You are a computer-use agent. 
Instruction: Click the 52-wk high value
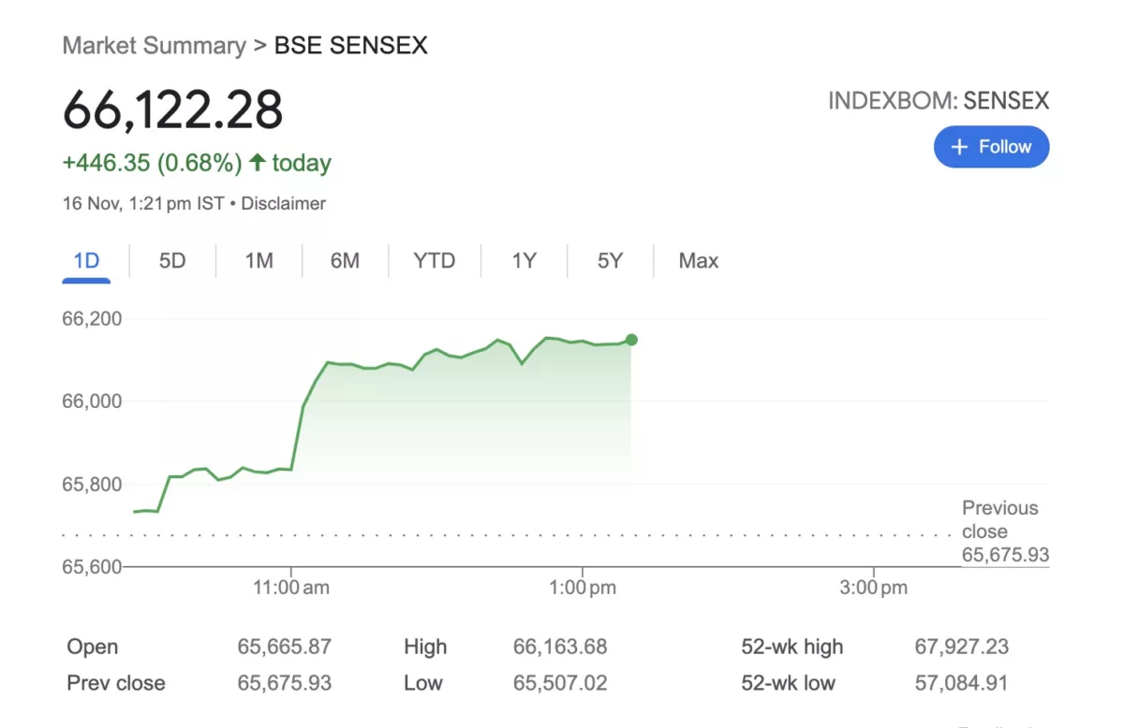pyautogui.click(x=961, y=647)
